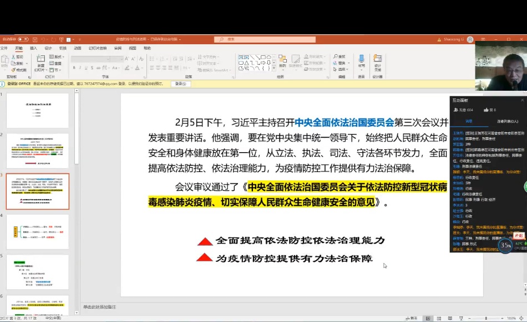Toggle align text left
The width and height of the screenshot is (527, 322).
pos(152,68)
